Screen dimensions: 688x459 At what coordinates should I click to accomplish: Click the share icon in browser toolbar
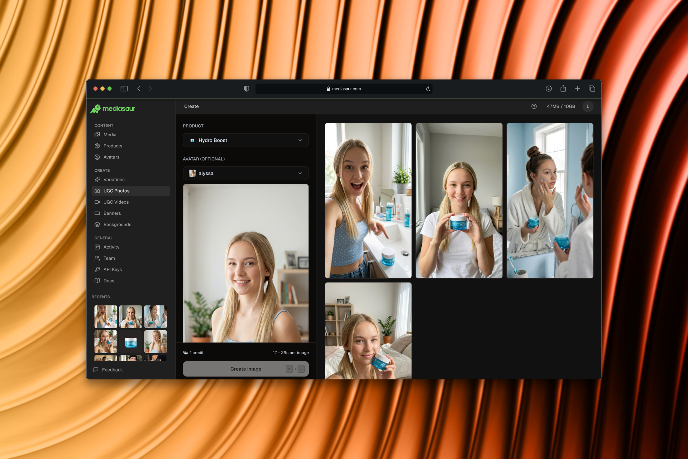563,89
